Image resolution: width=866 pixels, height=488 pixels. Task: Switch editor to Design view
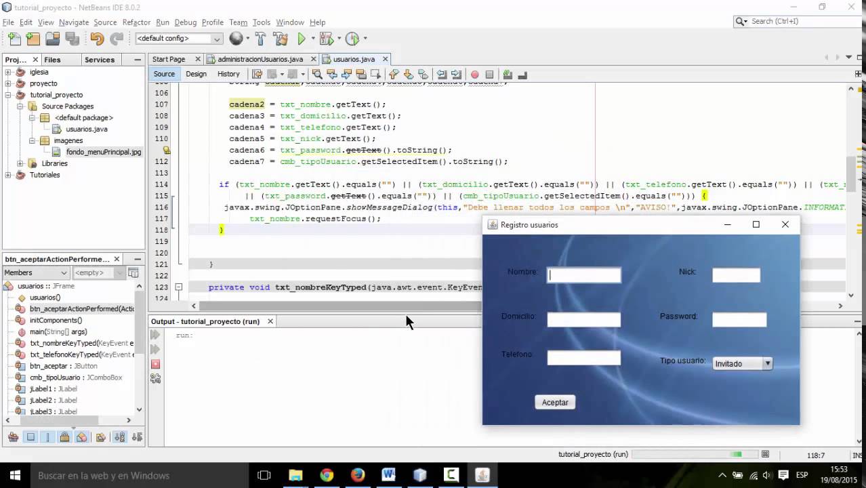tap(196, 74)
